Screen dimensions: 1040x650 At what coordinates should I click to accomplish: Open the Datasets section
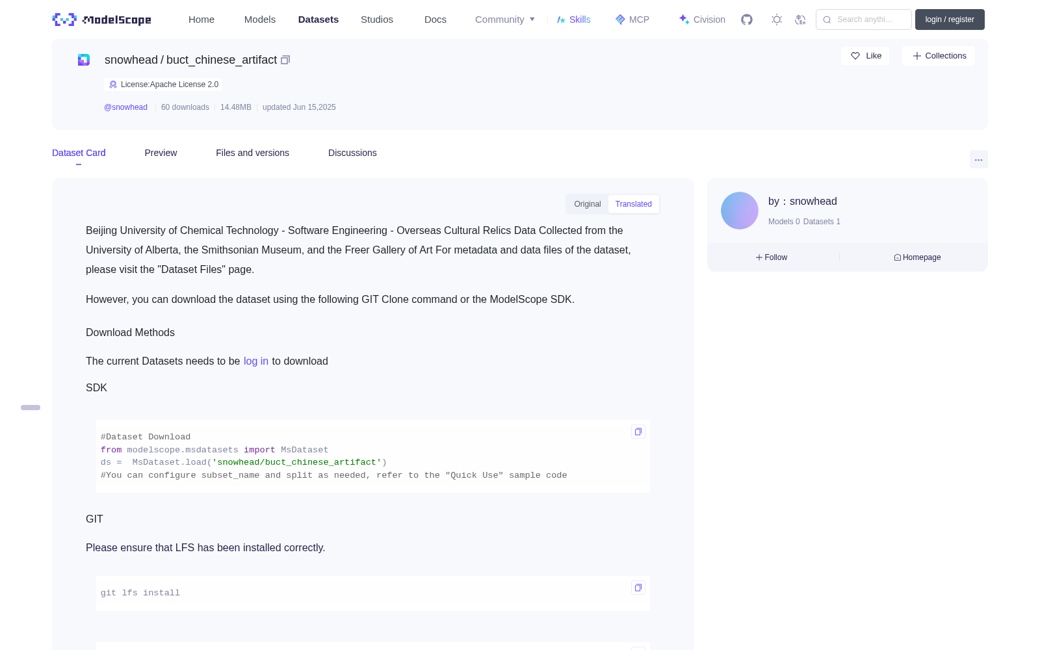pos(318,19)
